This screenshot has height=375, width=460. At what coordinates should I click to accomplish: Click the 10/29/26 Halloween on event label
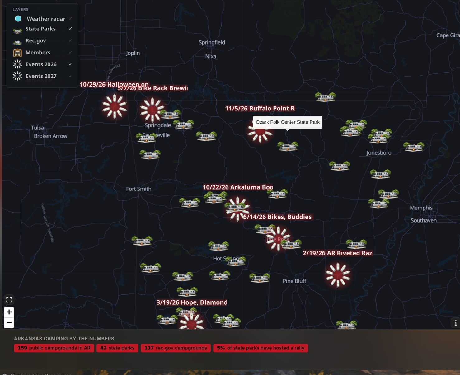[x=114, y=84]
